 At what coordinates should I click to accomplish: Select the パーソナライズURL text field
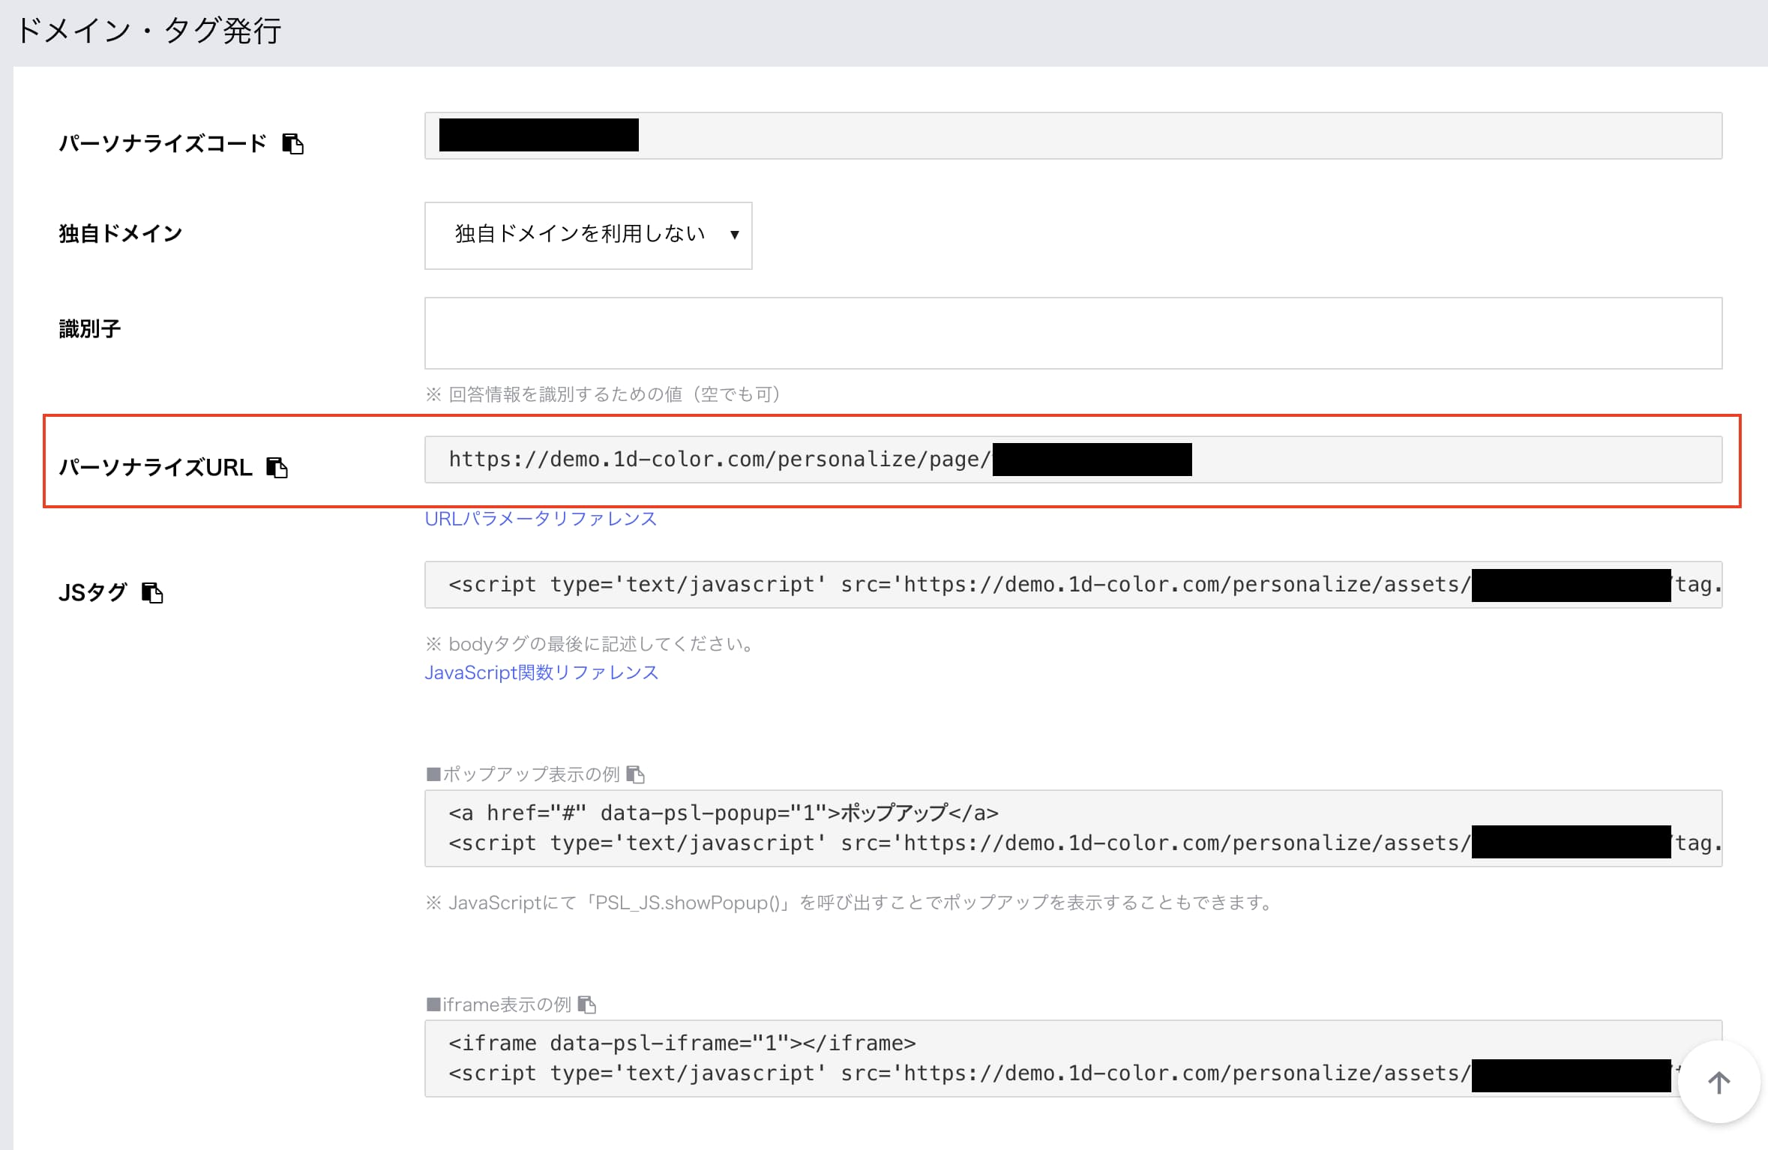coord(1073,460)
